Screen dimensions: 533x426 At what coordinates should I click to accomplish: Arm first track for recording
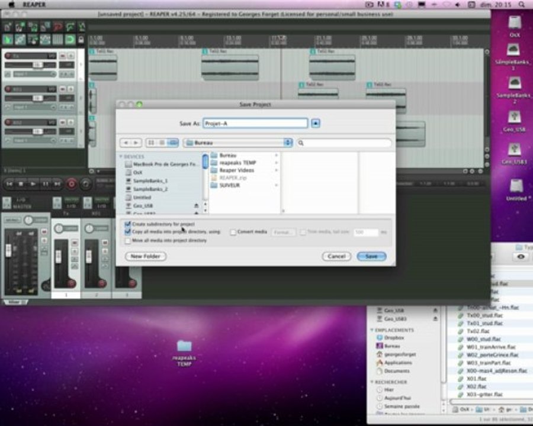[8, 56]
